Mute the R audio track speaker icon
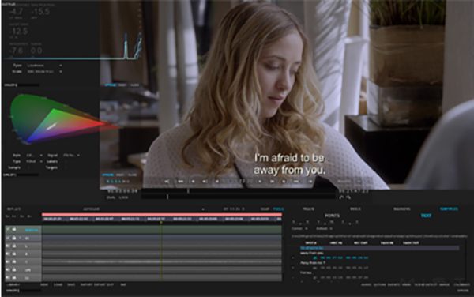This screenshot has height=297, width=474. coord(8,254)
